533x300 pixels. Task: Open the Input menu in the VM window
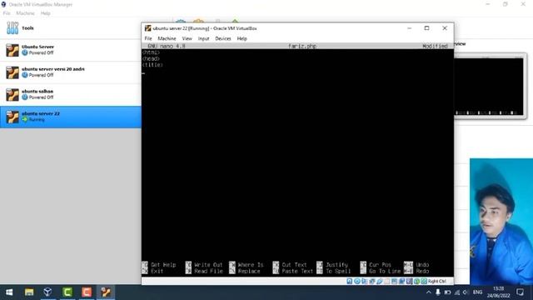[203, 38]
